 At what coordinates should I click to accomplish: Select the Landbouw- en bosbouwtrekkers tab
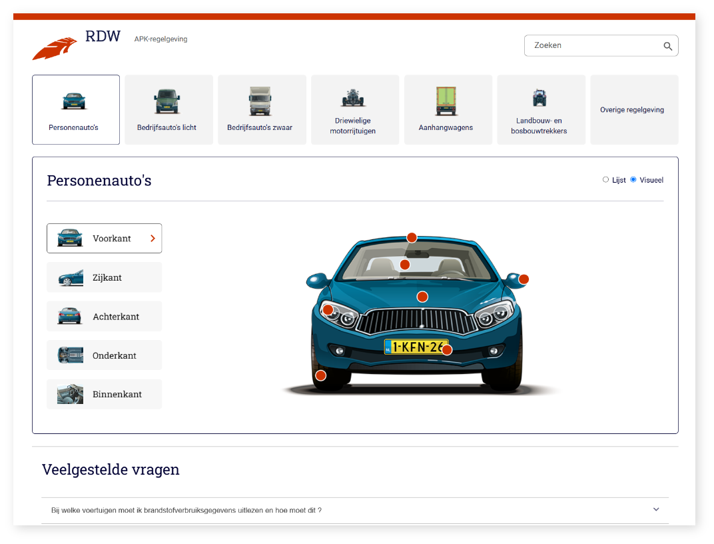point(541,110)
